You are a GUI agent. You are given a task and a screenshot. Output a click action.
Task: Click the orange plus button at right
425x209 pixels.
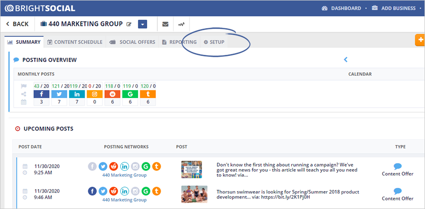(420, 40)
